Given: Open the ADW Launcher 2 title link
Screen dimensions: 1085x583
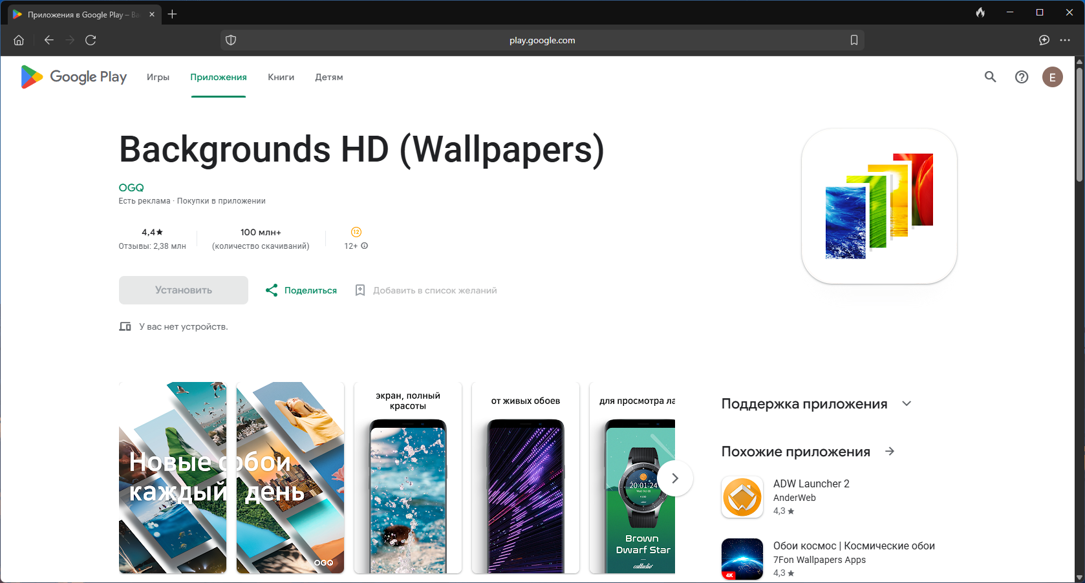Looking at the screenshot, I should click(x=811, y=483).
